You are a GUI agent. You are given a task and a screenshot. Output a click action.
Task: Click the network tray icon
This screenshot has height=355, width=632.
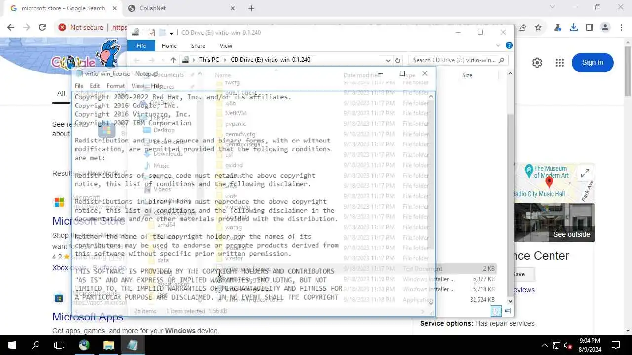tap(556, 346)
